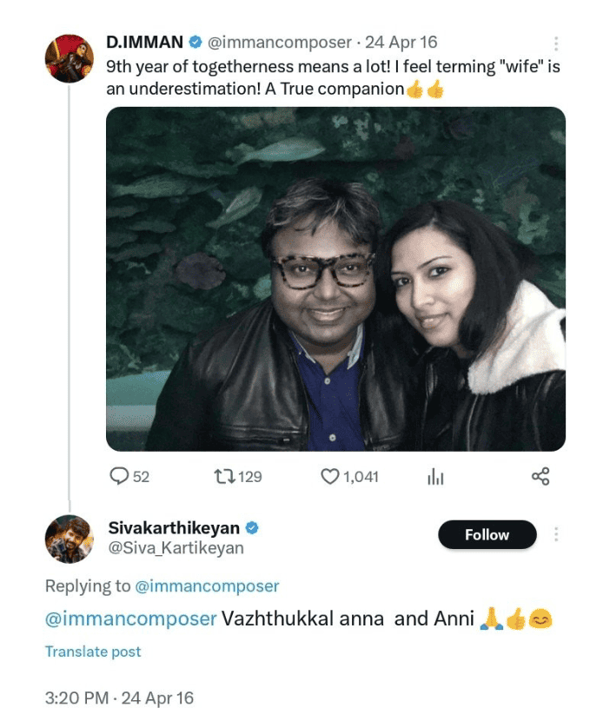
Task: Open the @immancomposer handle in the post header
Action: [x=280, y=42]
